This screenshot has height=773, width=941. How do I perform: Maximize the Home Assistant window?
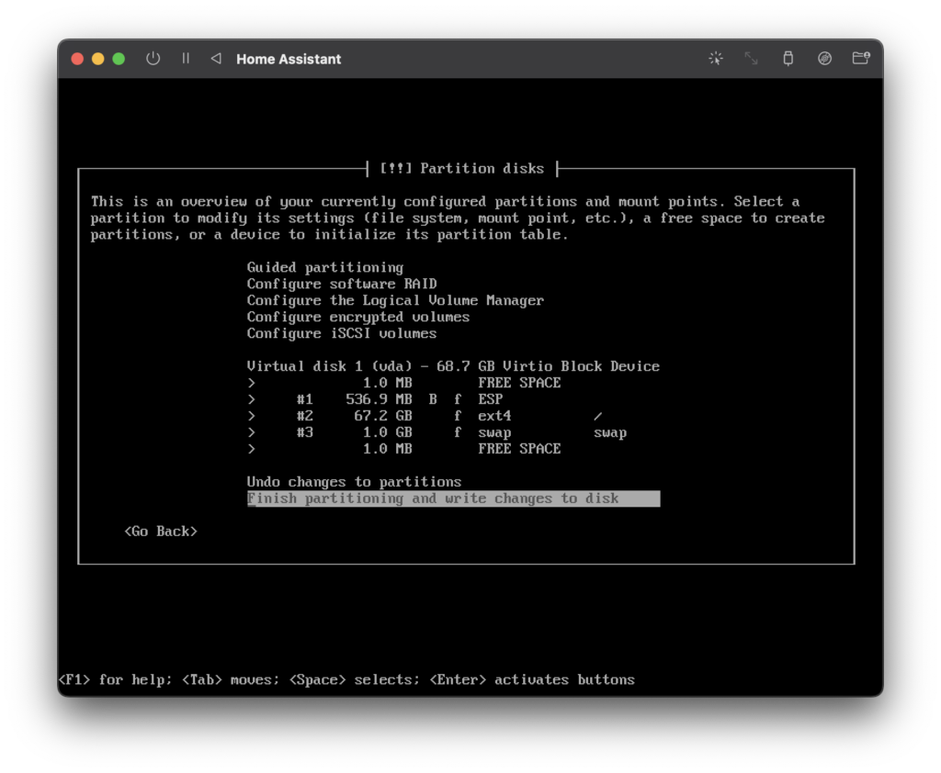click(119, 59)
